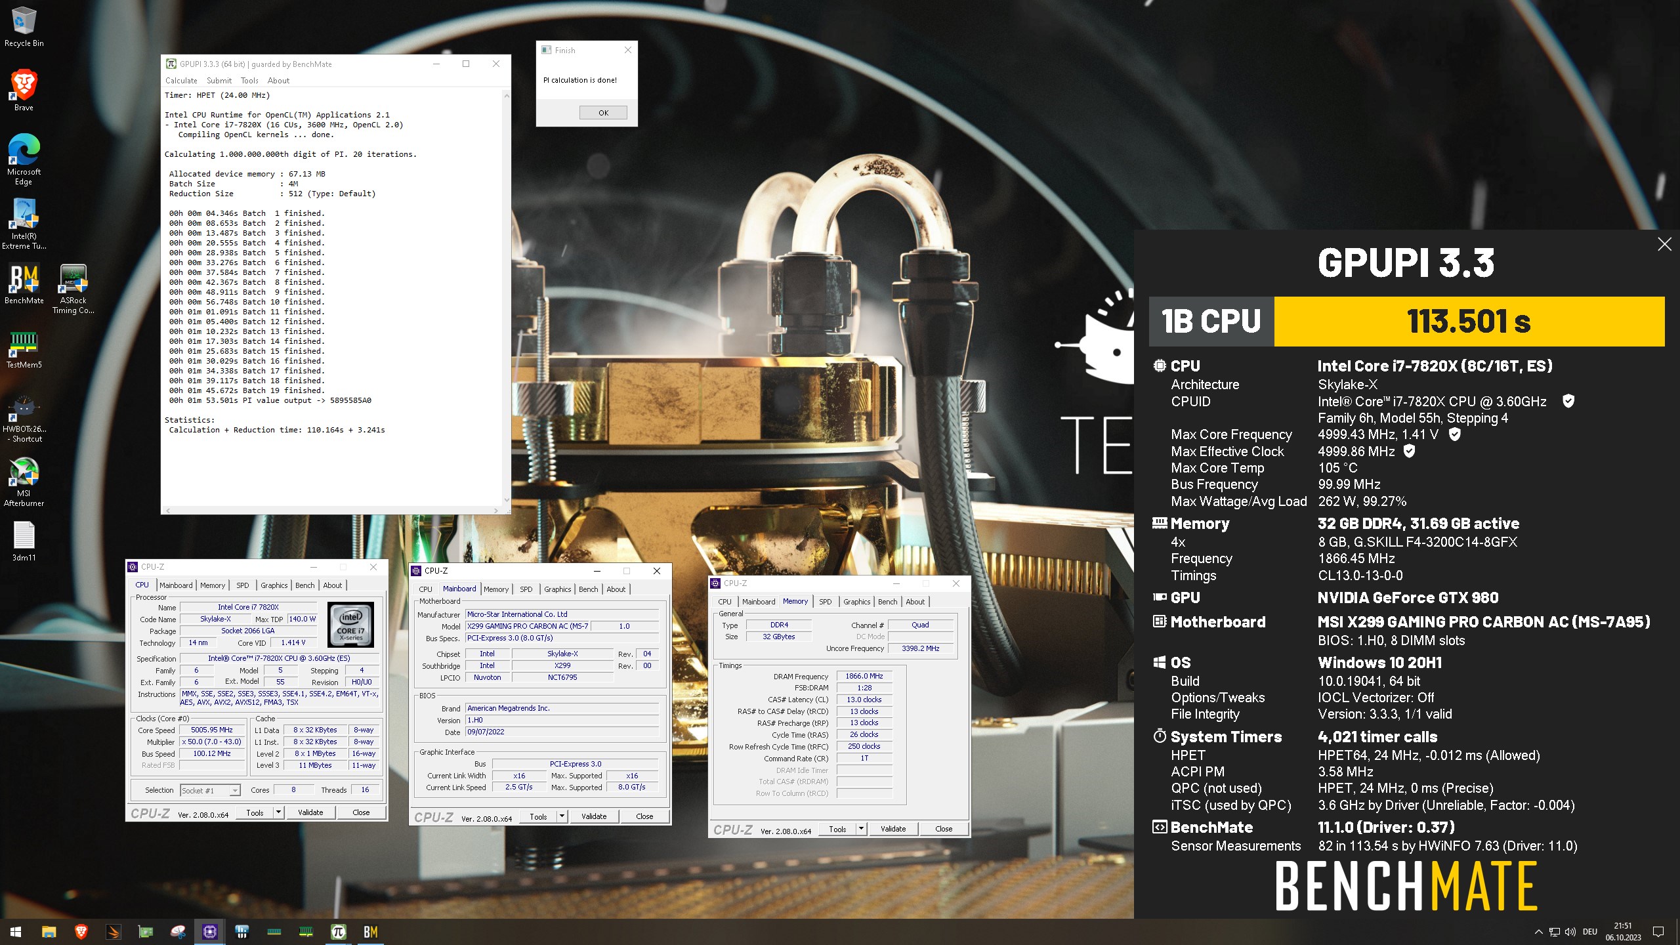This screenshot has width=1680, height=945.
Task: Open the Submit menu in GPUPI
Action: click(219, 80)
